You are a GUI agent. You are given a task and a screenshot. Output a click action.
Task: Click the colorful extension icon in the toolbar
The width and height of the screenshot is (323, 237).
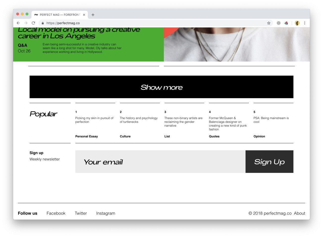286,23
